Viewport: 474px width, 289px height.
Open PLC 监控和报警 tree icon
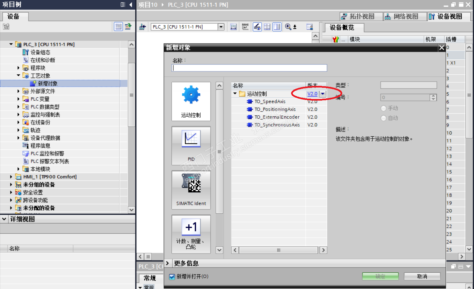click(26, 153)
